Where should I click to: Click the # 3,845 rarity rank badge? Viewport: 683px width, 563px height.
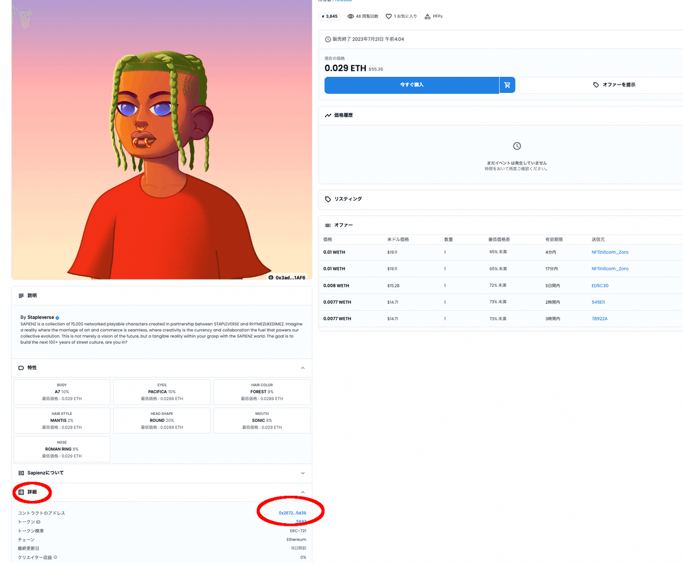pos(330,17)
